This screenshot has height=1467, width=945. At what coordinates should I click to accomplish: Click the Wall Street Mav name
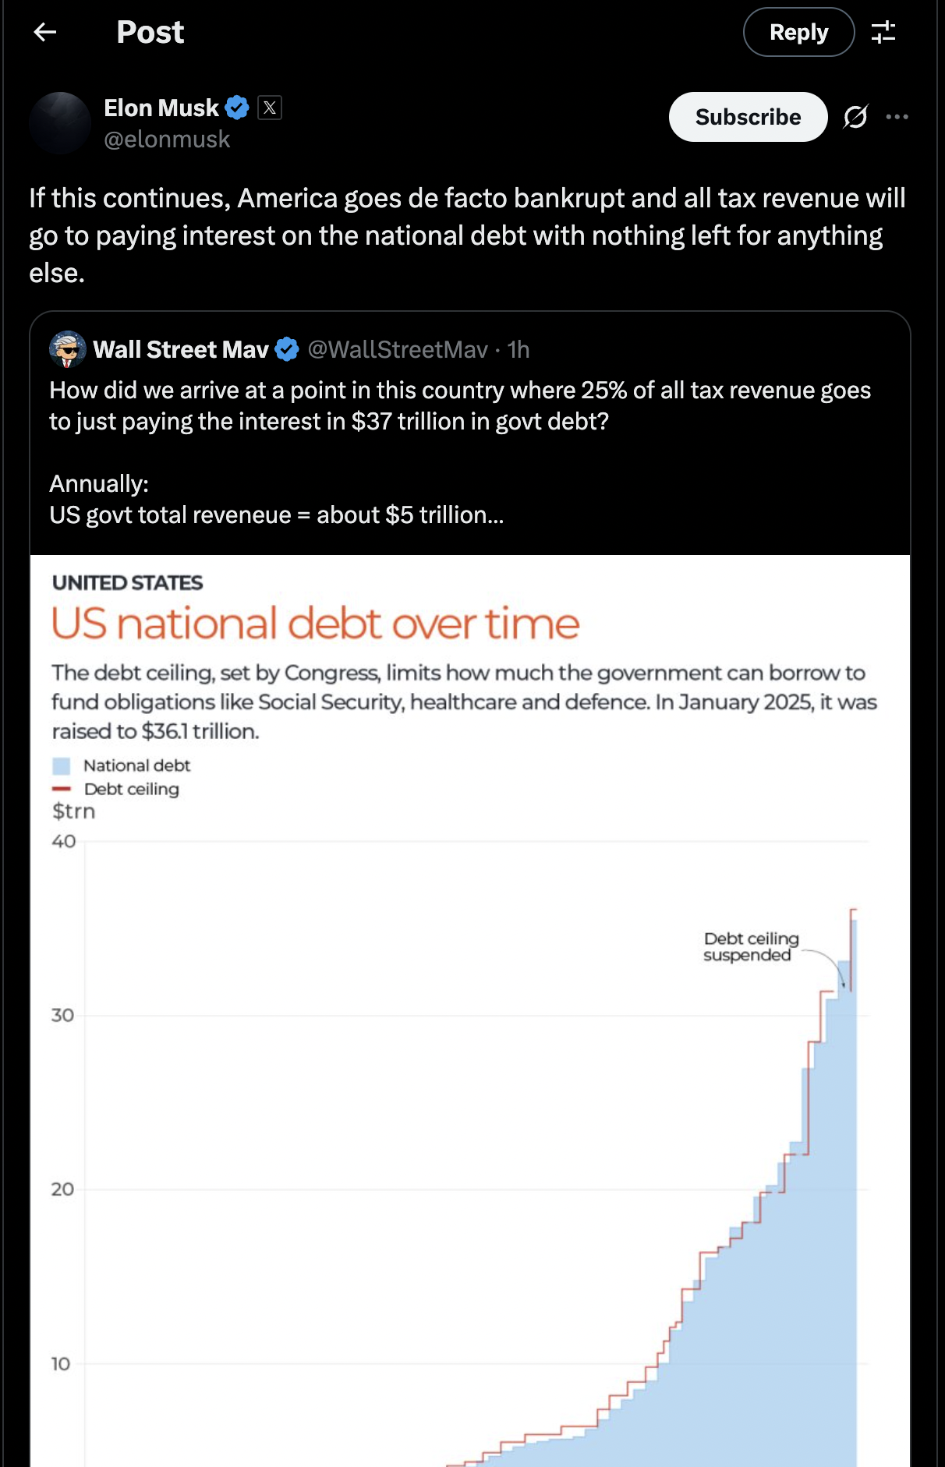point(181,349)
